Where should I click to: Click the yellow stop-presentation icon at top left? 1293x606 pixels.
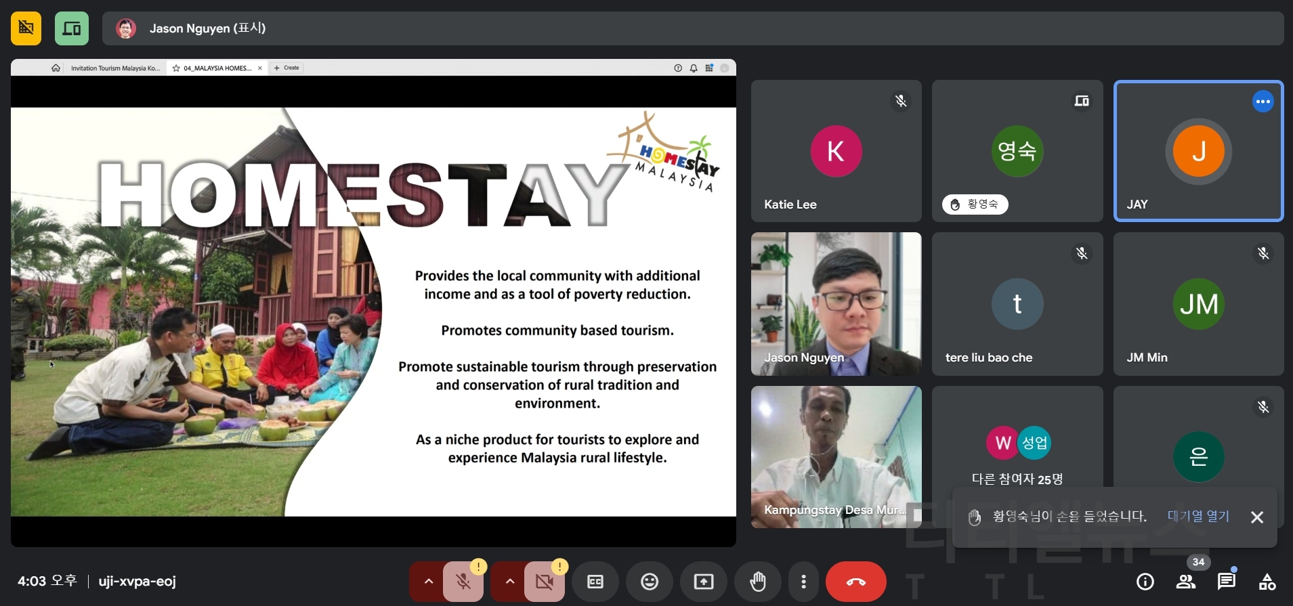coord(26,28)
